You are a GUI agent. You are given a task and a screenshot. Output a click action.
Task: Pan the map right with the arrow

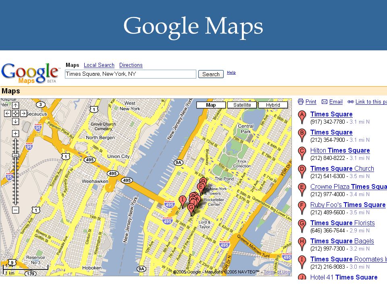tap(23, 113)
